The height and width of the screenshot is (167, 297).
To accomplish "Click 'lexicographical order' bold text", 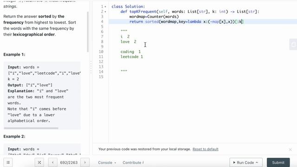I will (34, 34).
